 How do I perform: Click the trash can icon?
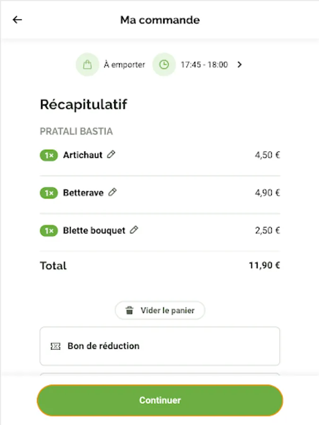(x=129, y=311)
